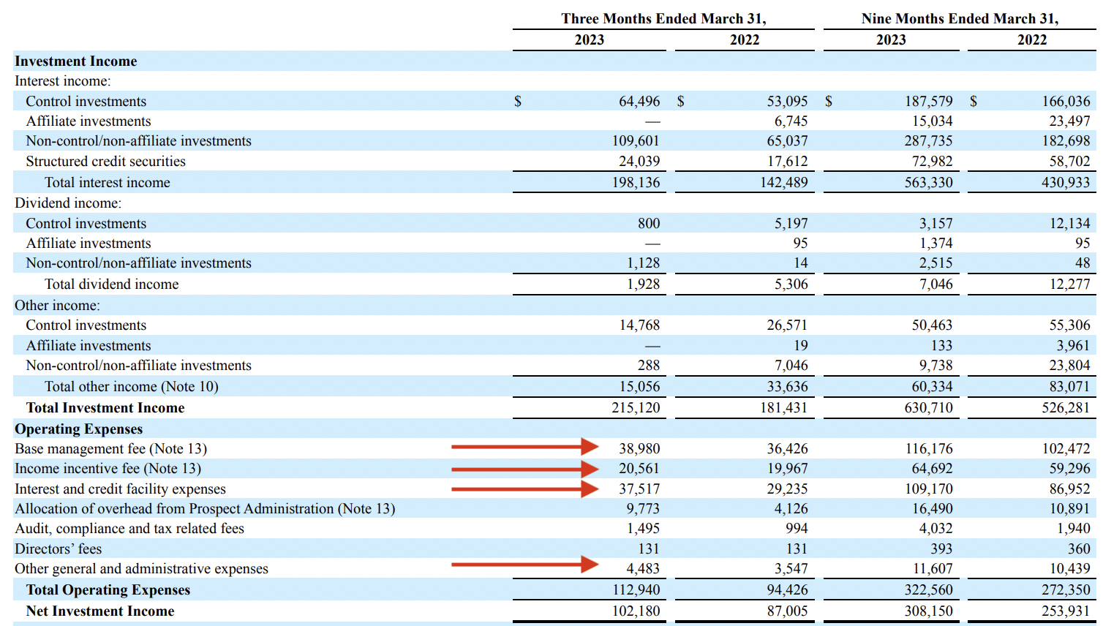1103x626 pixels.
Task: Click the value 60,334
Action: point(933,387)
